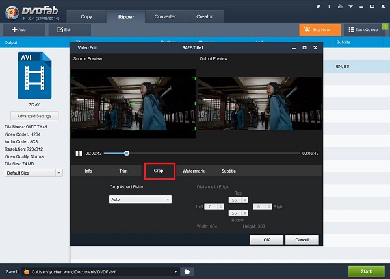Open DVDFab YouTube icon in title bar
The height and width of the screenshot is (279, 390).
pyautogui.click(x=340, y=6)
